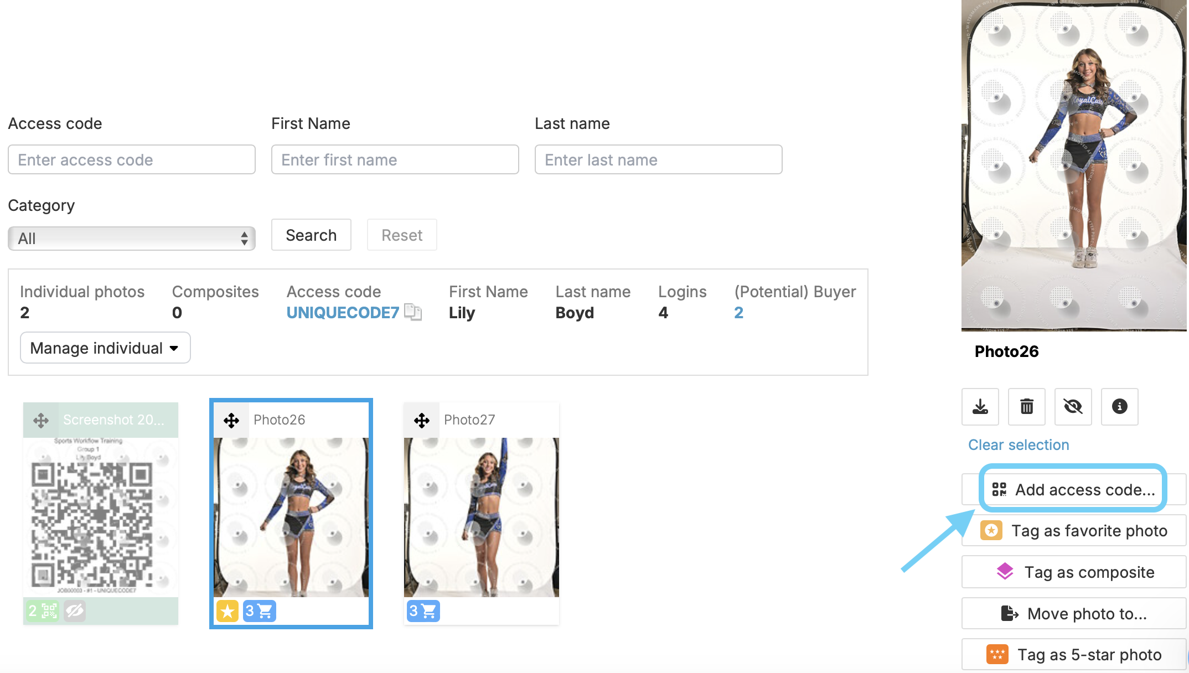Tag as composite

click(x=1073, y=572)
